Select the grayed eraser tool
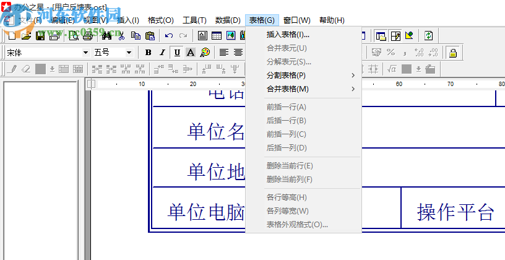Screen dimensions: 505x260 pos(26,69)
